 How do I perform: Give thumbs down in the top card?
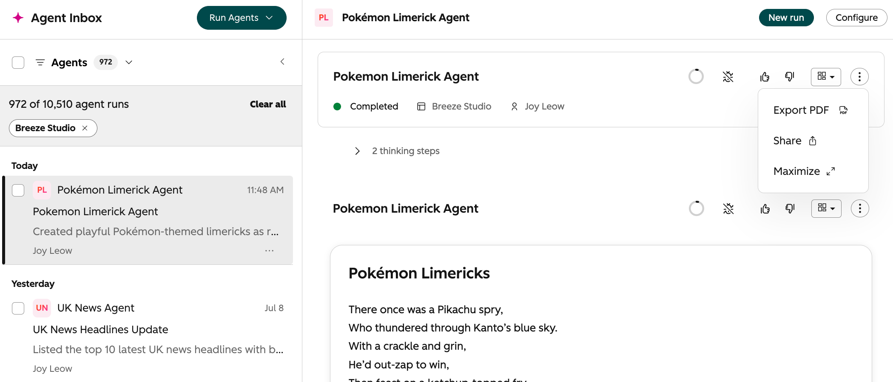pyautogui.click(x=790, y=77)
